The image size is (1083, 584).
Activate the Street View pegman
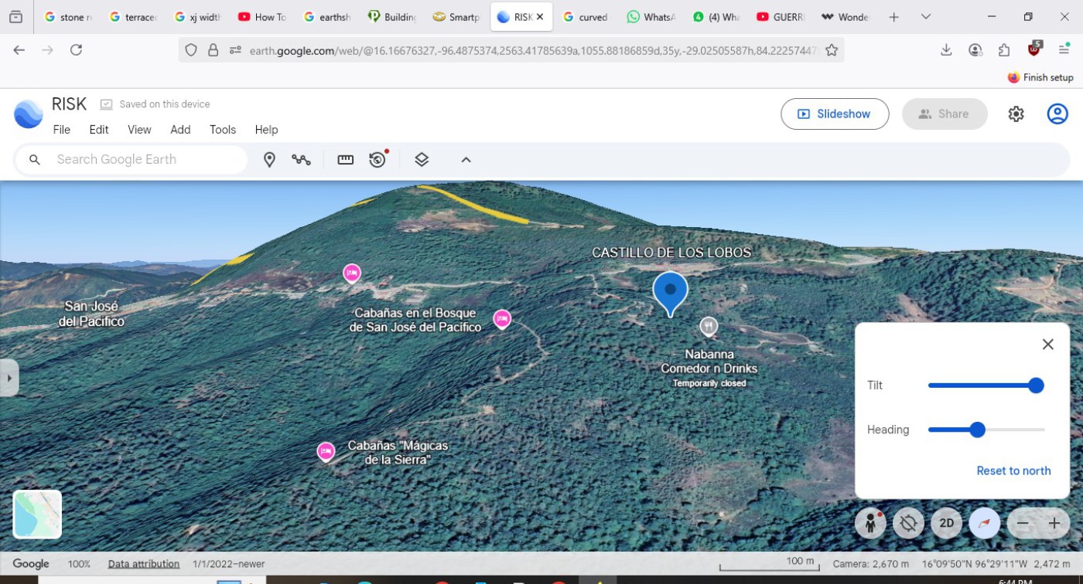click(x=870, y=523)
